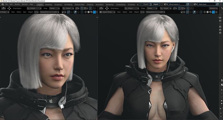Open the Window menu
Viewport: 223px width, 120px height.
pos(25,5)
